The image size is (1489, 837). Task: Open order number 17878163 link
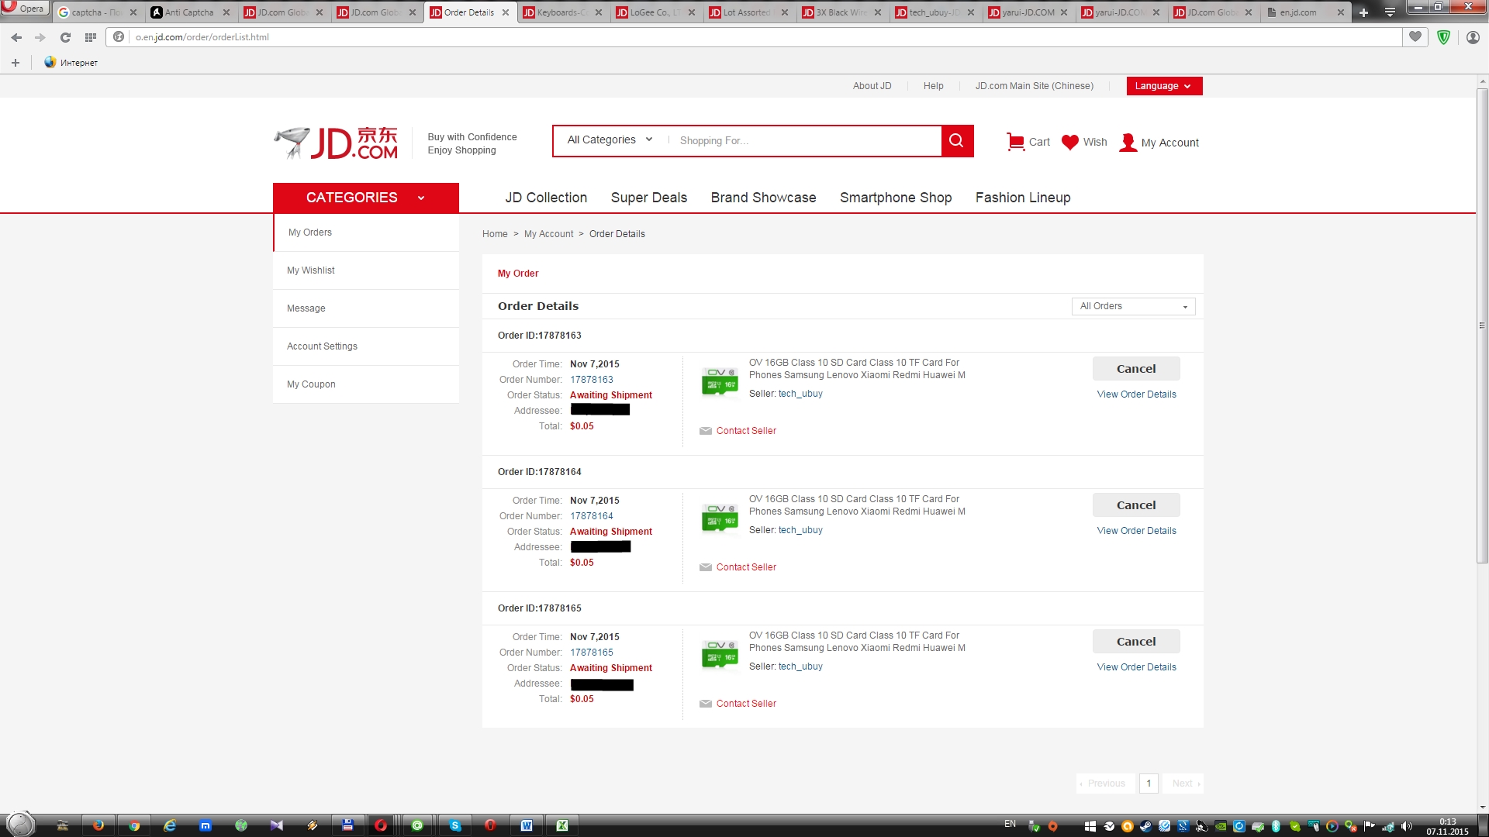(x=592, y=380)
